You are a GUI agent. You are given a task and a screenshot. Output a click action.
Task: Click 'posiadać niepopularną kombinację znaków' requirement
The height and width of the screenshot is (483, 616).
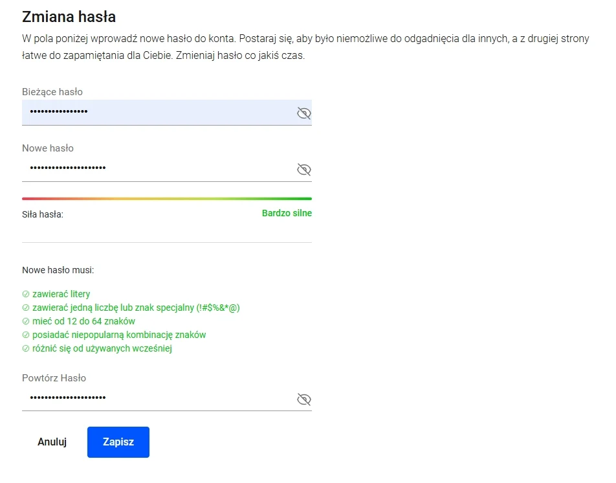[119, 335]
